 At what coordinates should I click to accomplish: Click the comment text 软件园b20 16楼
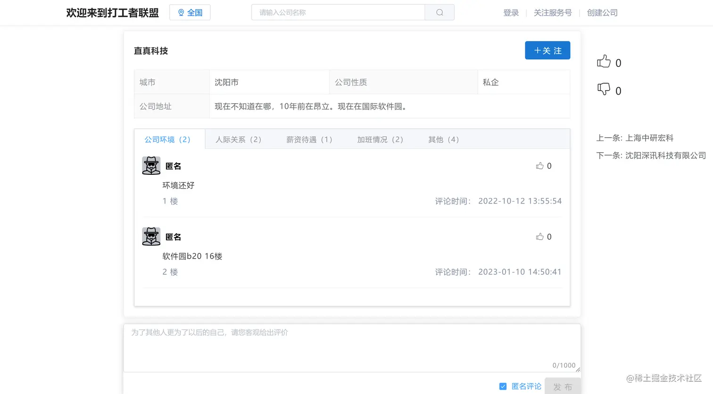192,256
